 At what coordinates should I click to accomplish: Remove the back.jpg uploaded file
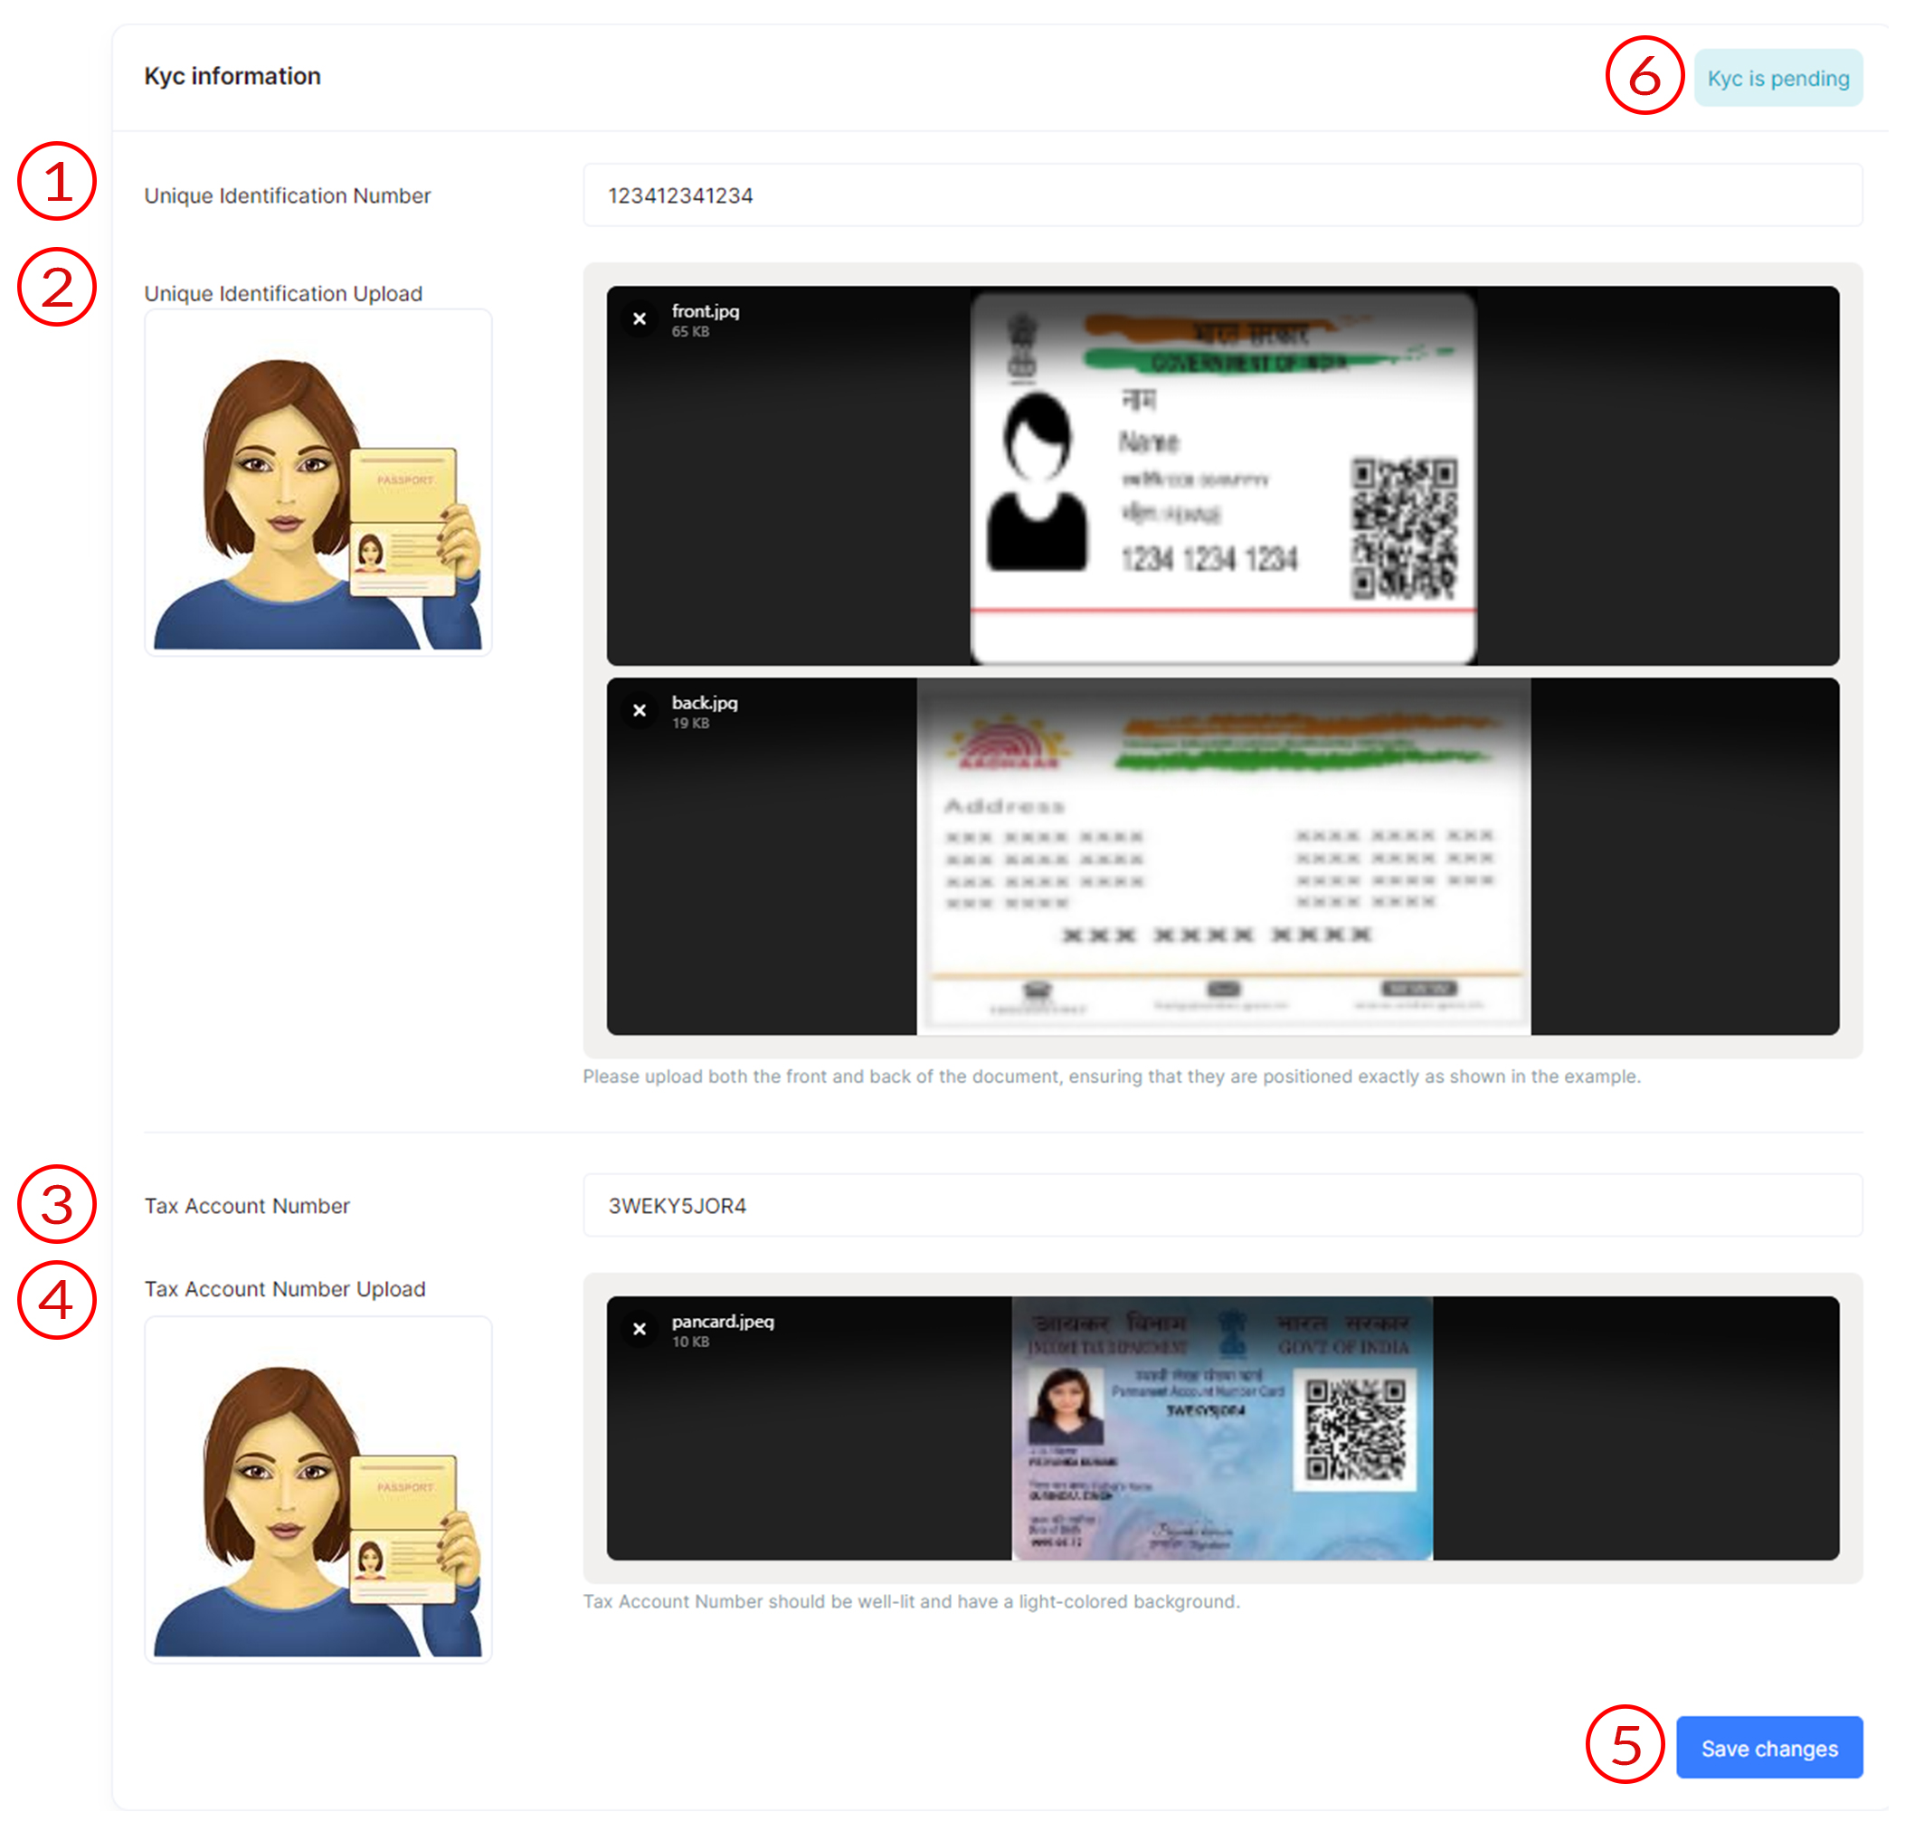point(640,710)
